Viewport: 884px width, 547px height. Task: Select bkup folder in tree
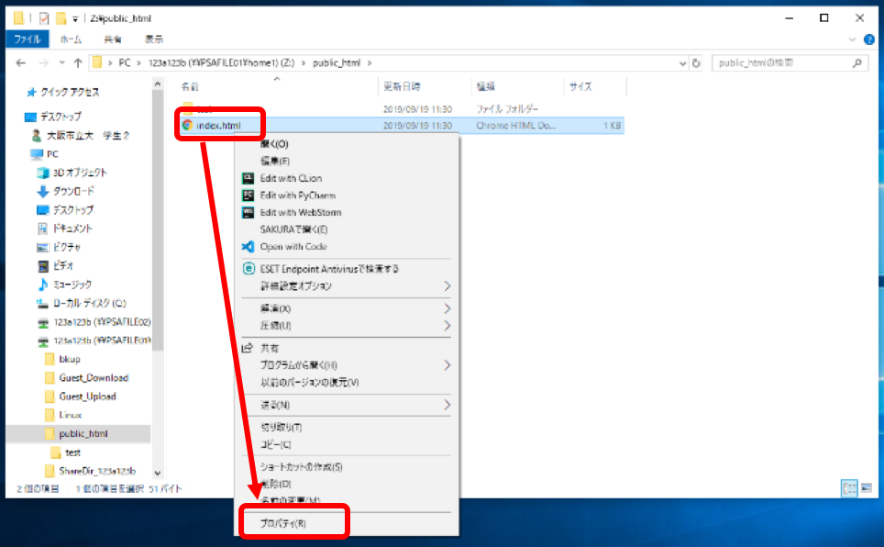pos(62,359)
